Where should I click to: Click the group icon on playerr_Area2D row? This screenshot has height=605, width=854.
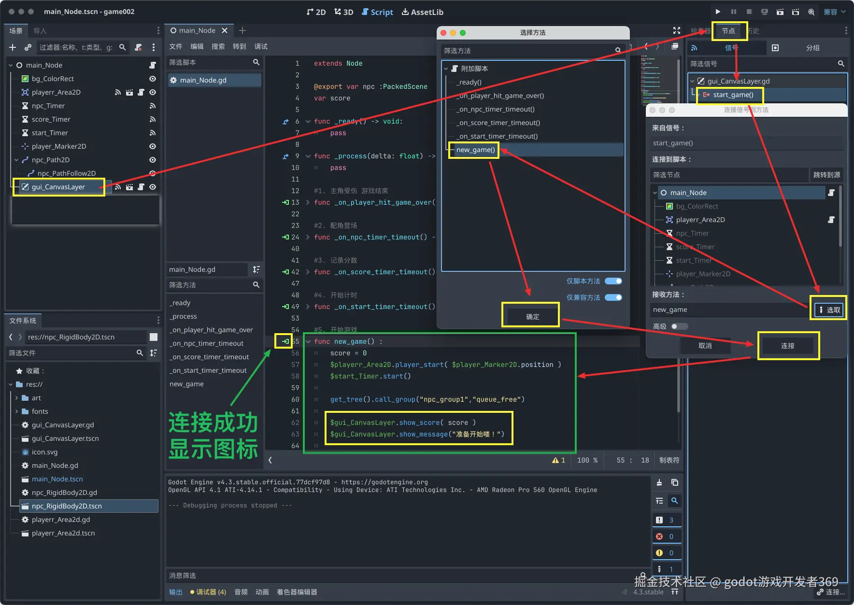pos(129,92)
